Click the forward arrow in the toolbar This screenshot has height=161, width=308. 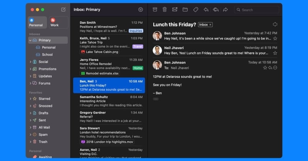coord(226,10)
